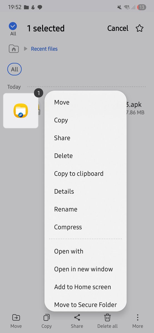This screenshot has width=154, height=333.
Task: Toggle the select All checkmark
Action: pyautogui.click(x=13, y=26)
